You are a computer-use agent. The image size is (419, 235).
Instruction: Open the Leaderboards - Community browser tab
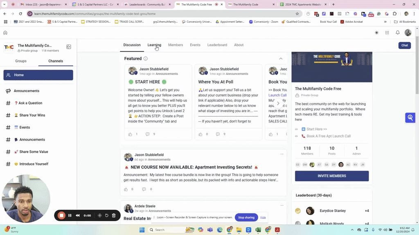tap(147, 4)
